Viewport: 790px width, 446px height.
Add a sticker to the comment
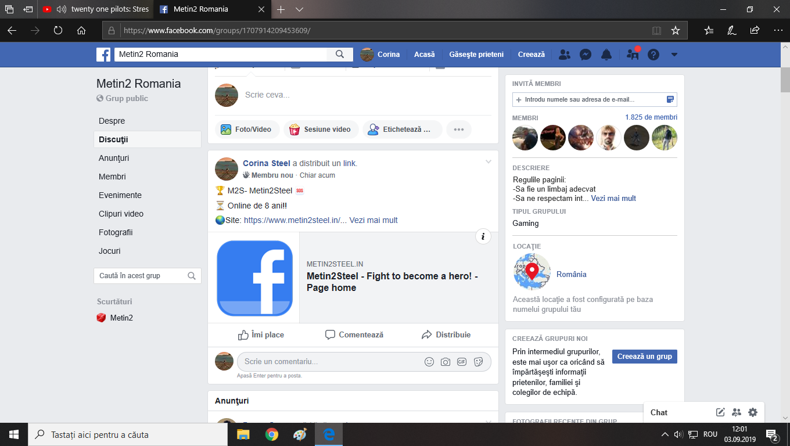click(x=478, y=362)
